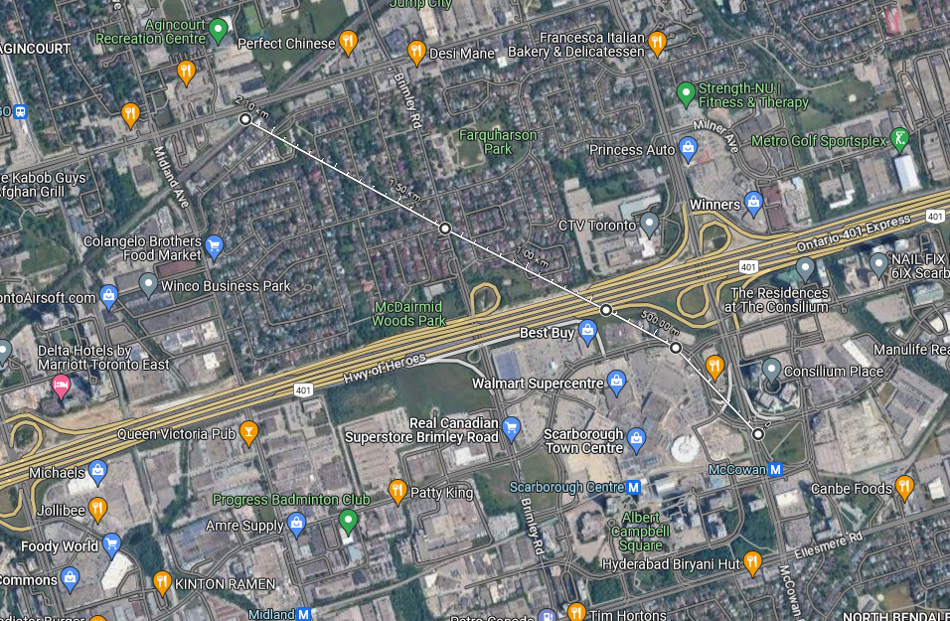
Task: Select the Scarborough Centre station icon
Action: [634, 487]
